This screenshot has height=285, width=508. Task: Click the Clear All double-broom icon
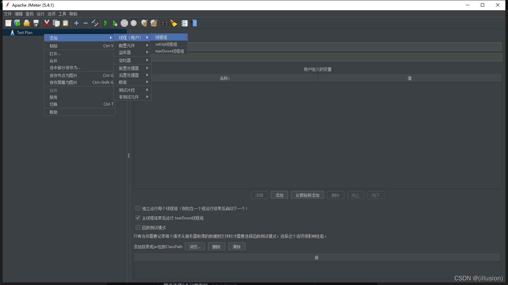click(153, 23)
